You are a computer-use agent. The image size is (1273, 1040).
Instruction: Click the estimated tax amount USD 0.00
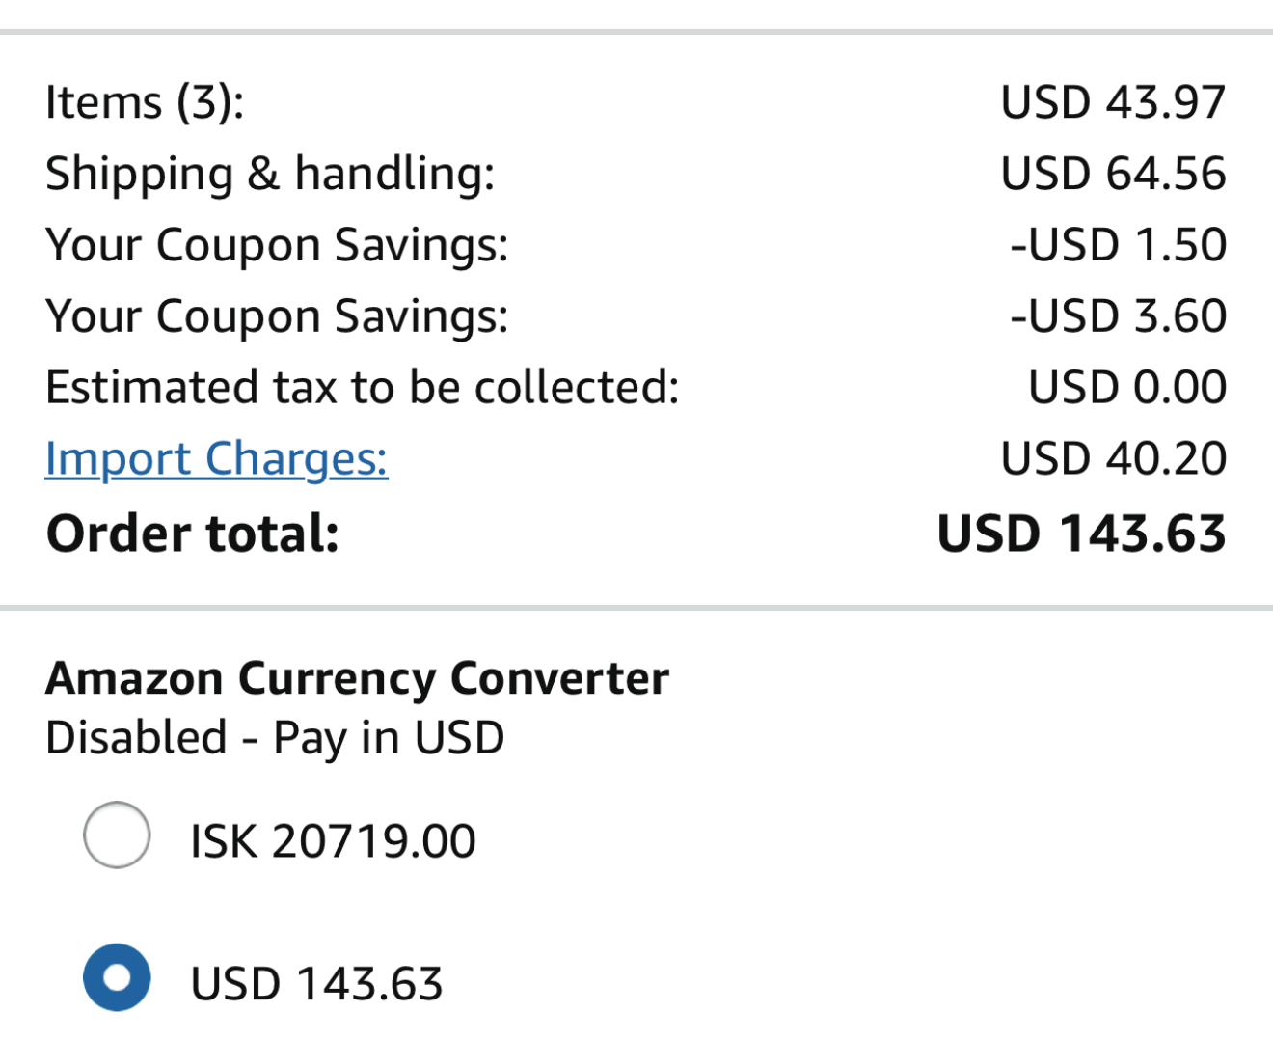tap(1127, 388)
